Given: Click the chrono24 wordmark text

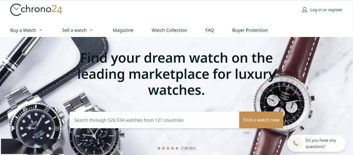Looking at the screenshot, I should click(42, 9).
